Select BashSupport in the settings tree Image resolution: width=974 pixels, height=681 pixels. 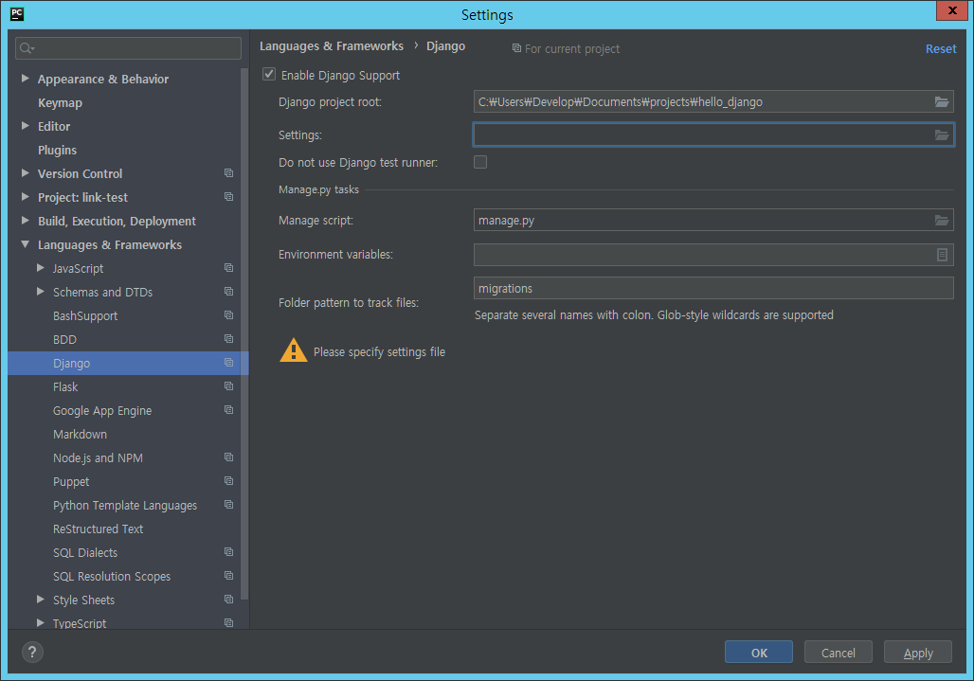click(x=85, y=316)
